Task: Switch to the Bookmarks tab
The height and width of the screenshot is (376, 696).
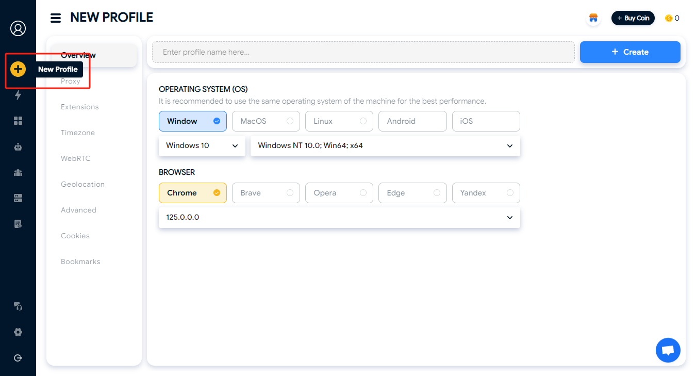Action: coord(80,261)
